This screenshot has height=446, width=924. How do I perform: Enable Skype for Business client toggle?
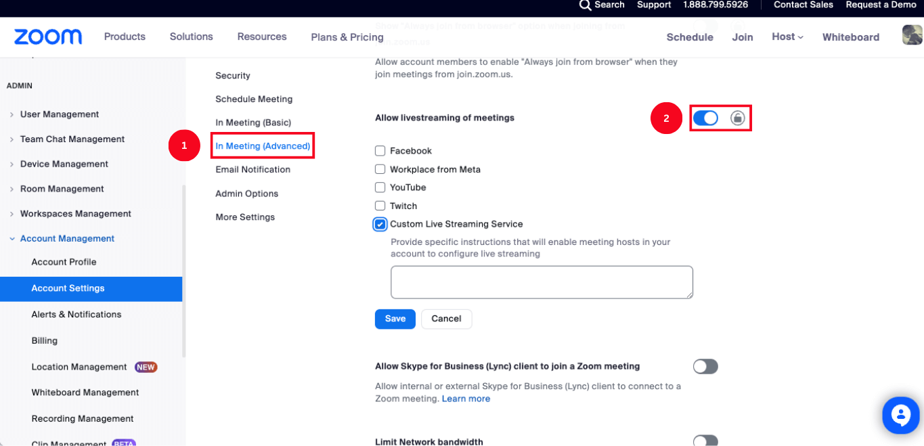click(x=705, y=367)
